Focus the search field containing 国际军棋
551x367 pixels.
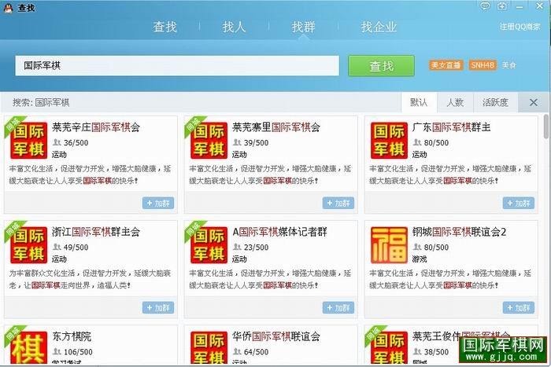pos(177,66)
